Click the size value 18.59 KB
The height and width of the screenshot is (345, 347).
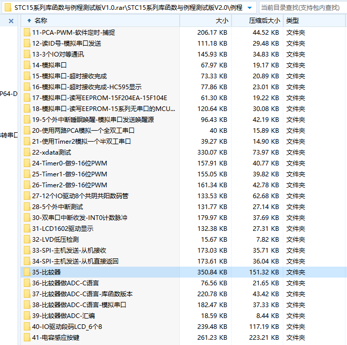pyautogui.click(x=214, y=316)
